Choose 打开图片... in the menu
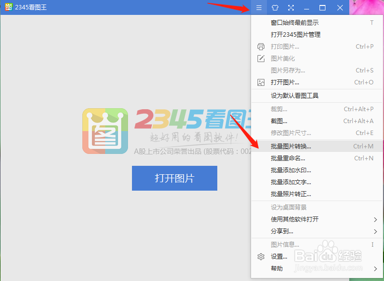The height and width of the screenshot is (281, 384). coord(317,82)
